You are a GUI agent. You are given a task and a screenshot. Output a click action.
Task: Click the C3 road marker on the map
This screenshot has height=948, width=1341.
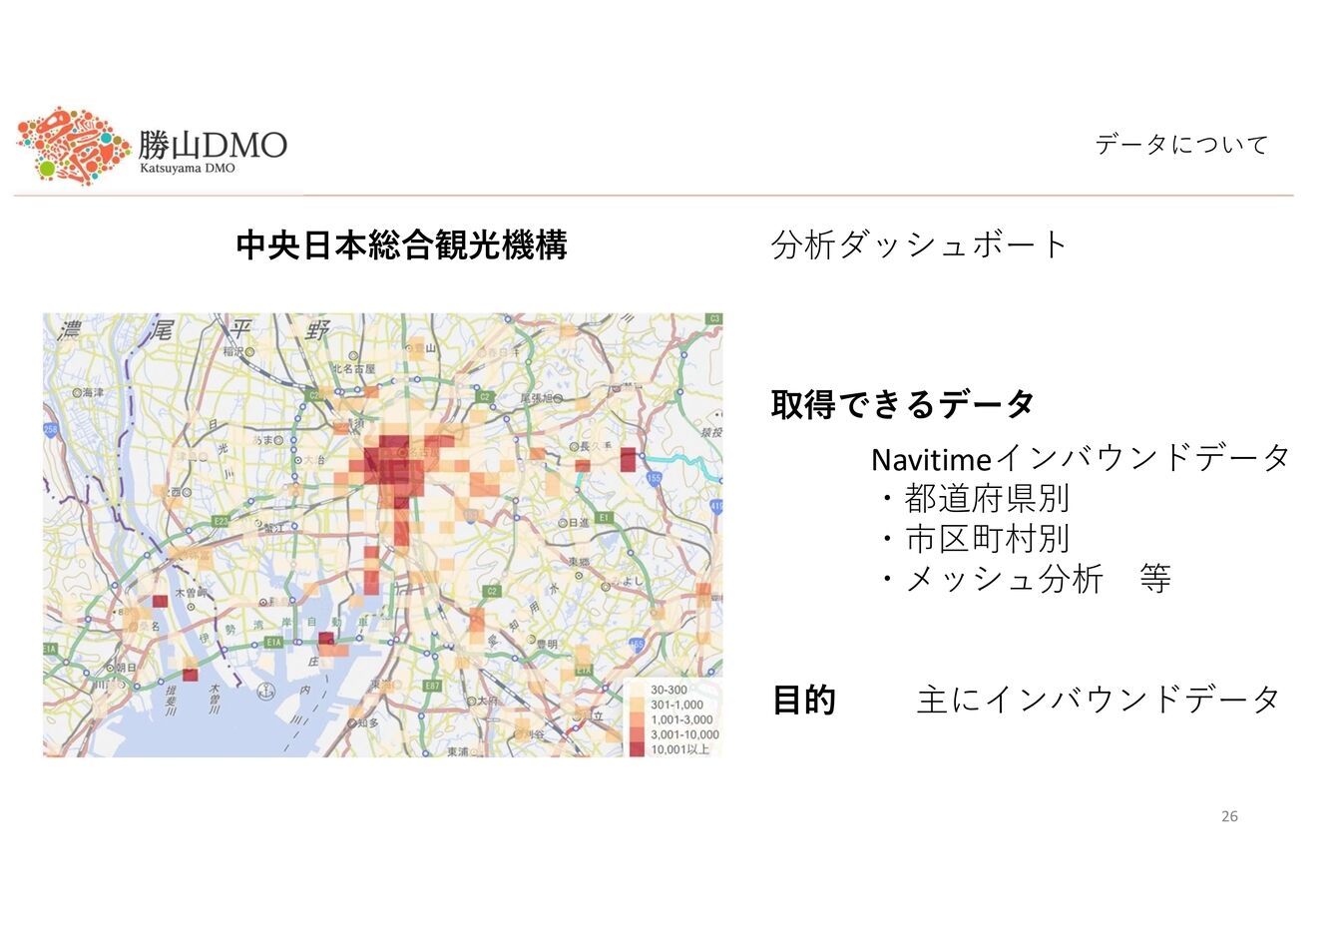pos(713,319)
